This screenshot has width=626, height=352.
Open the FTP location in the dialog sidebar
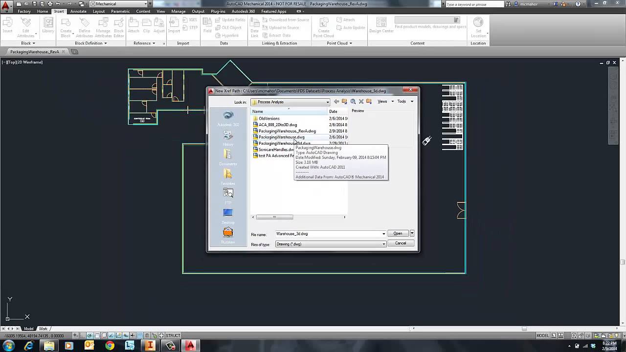pos(228,196)
